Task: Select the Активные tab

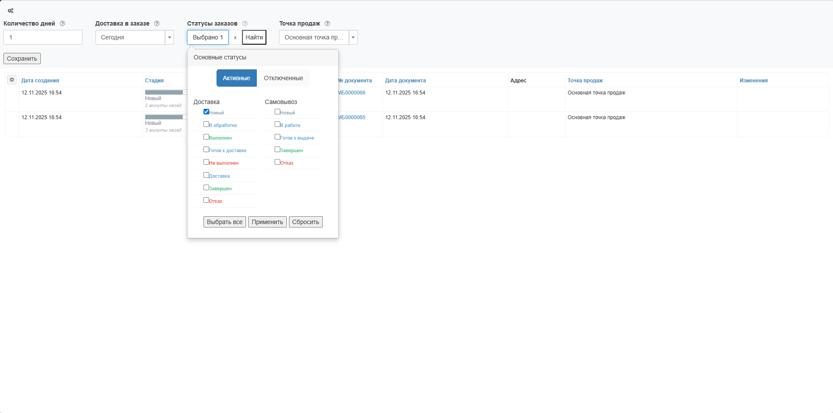Action: click(236, 78)
